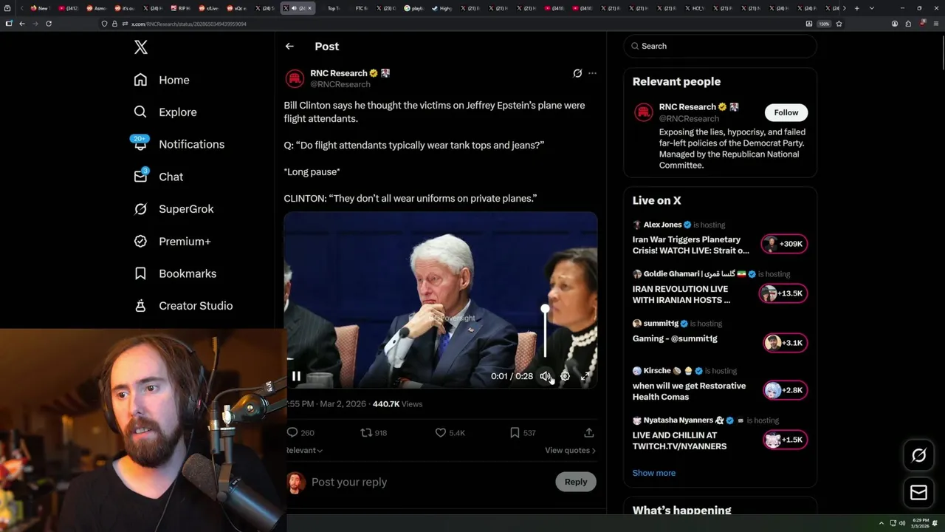Switch to the FTC tab

click(x=360, y=8)
